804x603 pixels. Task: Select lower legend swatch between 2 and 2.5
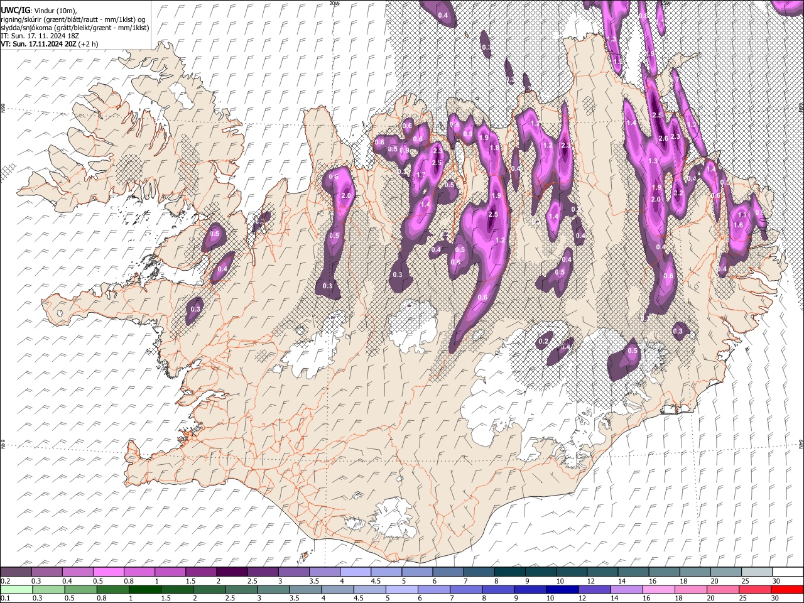pos(209,590)
